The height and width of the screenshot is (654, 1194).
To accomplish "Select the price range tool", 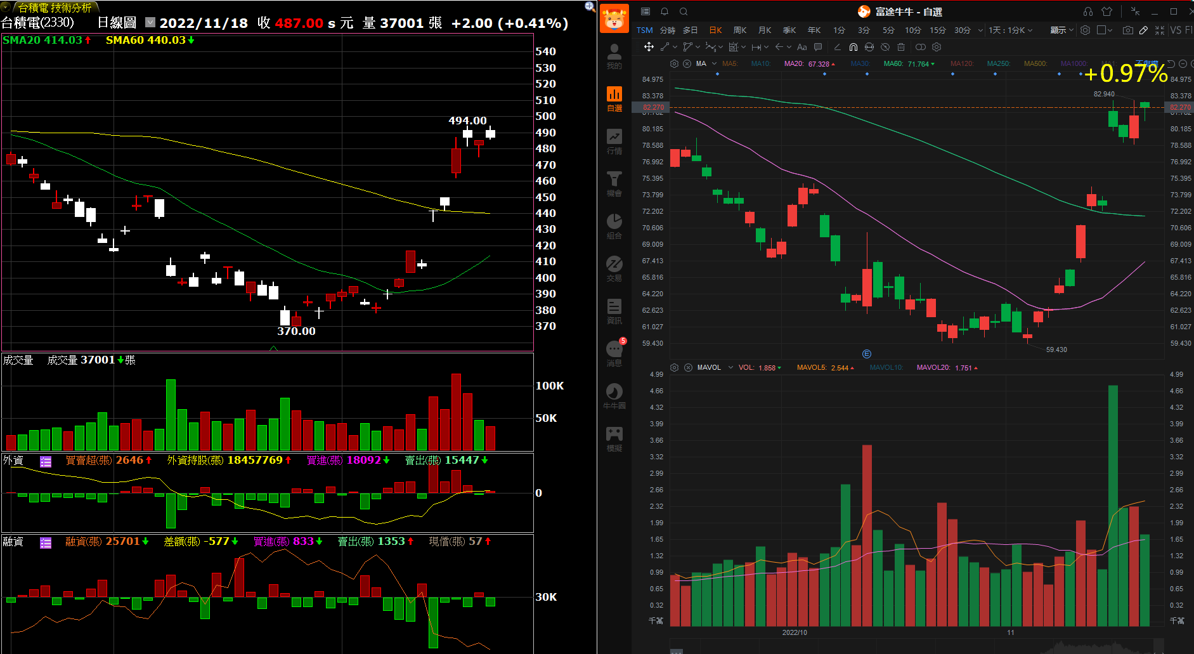I will pyautogui.click(x=756, y=47).
